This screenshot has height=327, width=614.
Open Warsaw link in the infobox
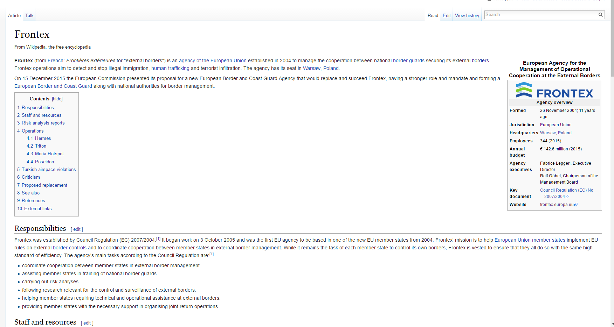[547, 133]
